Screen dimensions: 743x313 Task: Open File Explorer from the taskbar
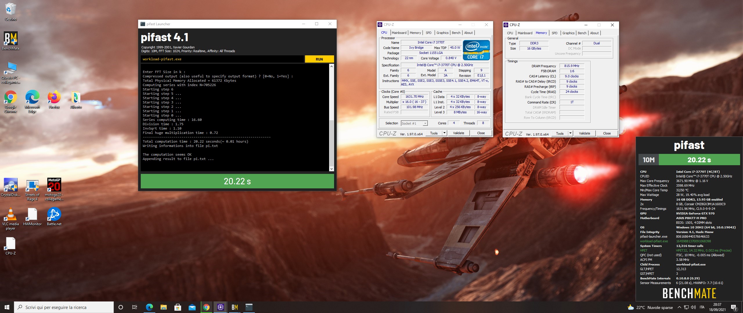[x=163, y=307]
